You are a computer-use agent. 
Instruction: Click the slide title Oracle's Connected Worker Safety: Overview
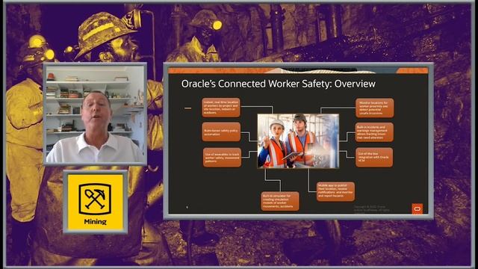click(279, 84)
